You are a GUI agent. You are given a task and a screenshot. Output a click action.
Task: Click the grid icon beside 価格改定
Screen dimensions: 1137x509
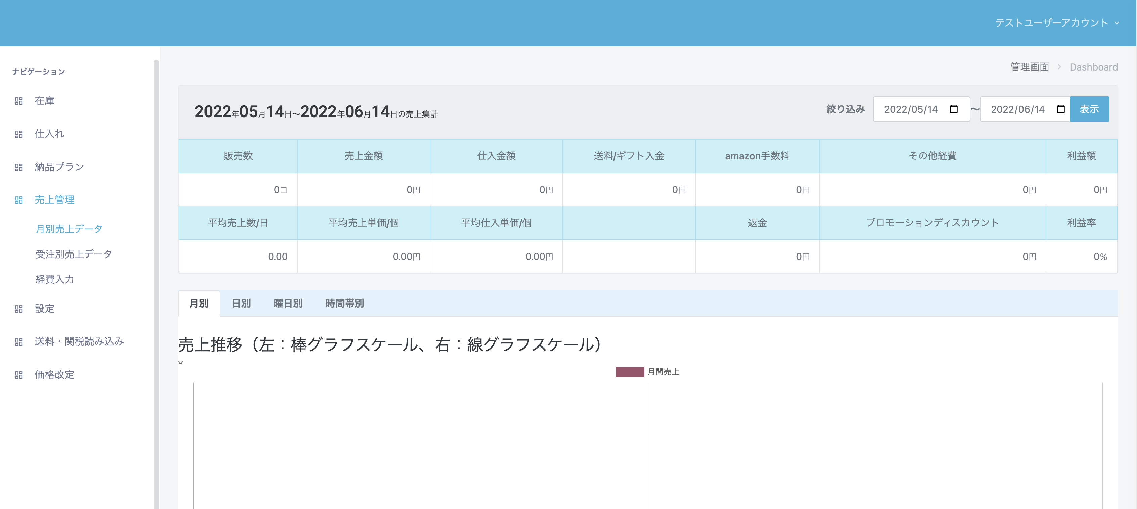[x=18, y=375]
